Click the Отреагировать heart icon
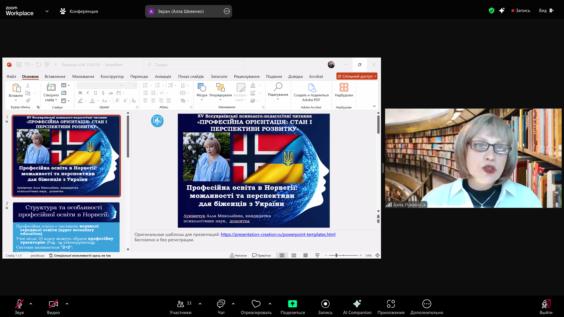Screen dimensions: 564x317 point(256,304)
